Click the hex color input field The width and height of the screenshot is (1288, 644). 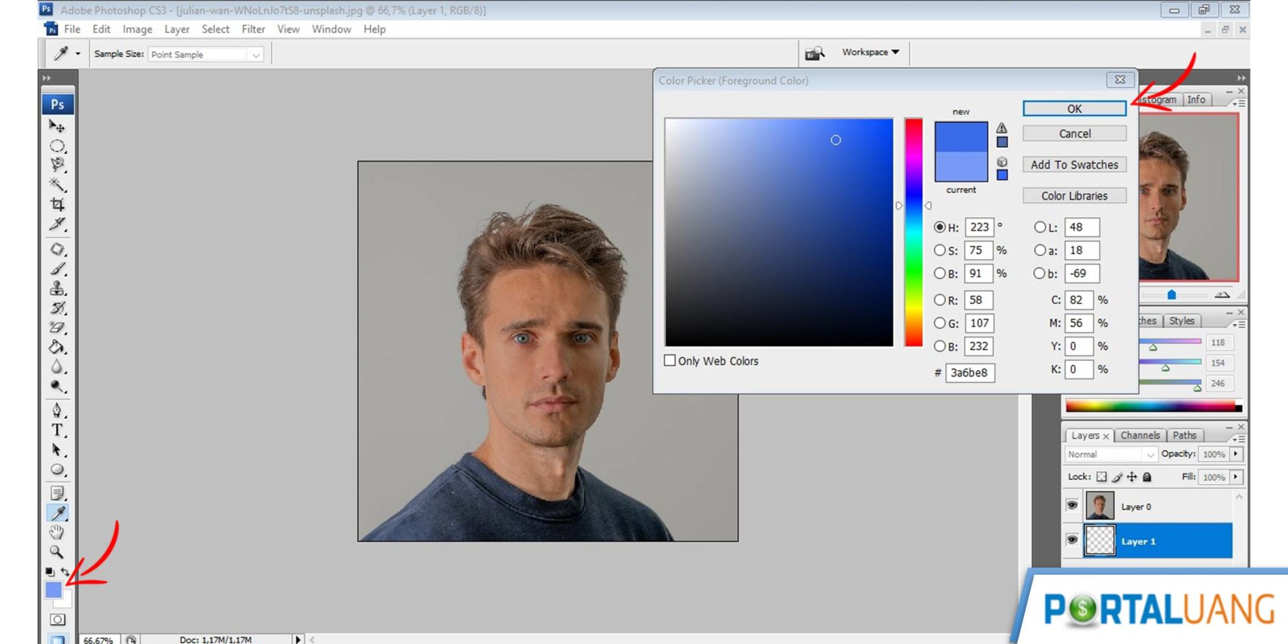click(969, 372)
